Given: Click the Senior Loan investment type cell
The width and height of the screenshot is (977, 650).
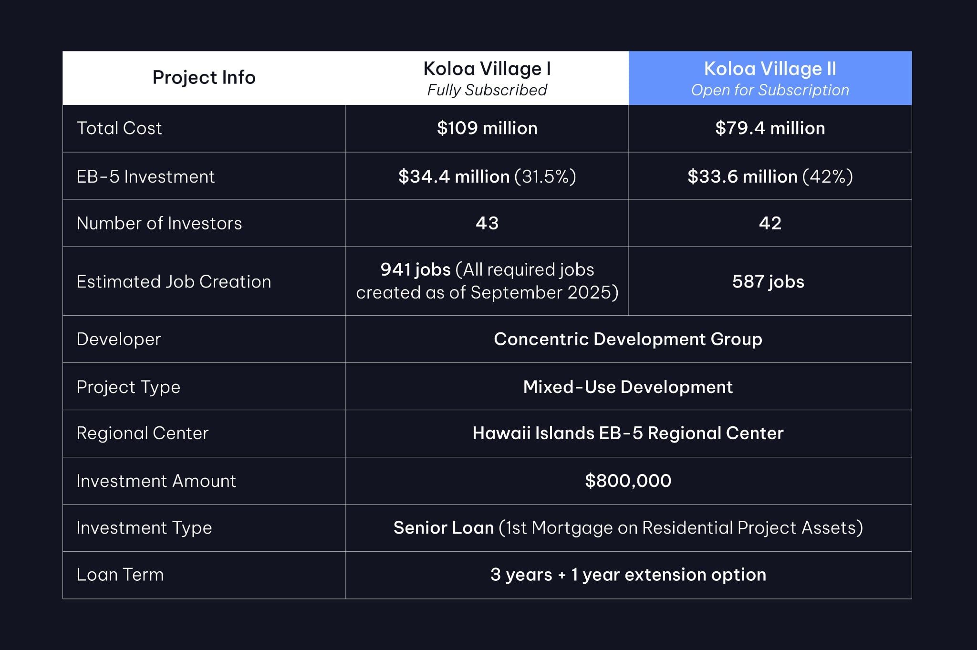Looking at the screenshot, I should click(x=628, y=528).
